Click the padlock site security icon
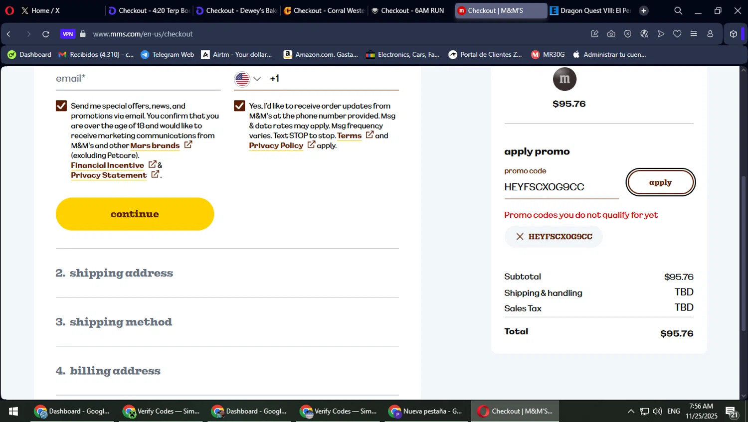 coord(83,34)
